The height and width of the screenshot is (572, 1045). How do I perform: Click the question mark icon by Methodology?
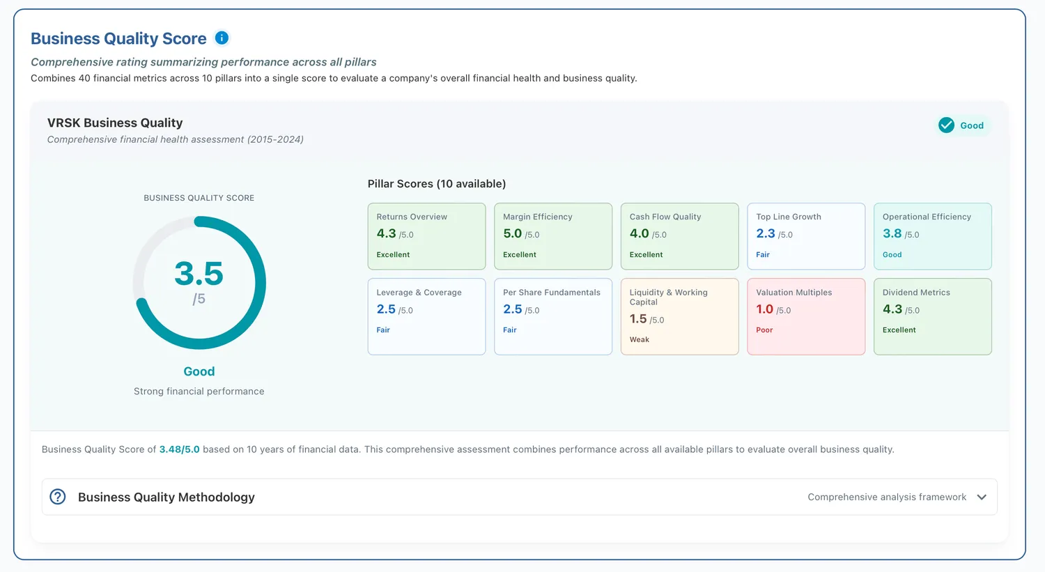58,497
